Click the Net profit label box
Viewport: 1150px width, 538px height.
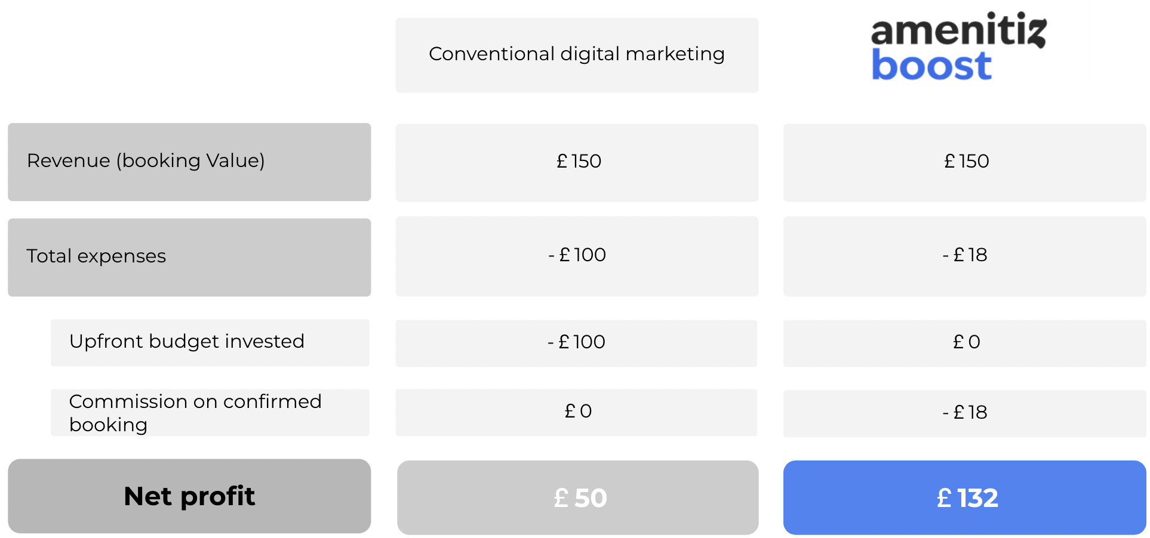point(189,496)
